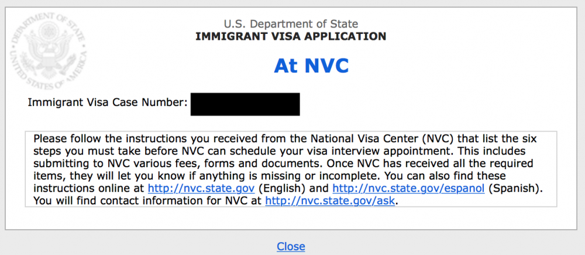Click the phrase "list the six"
The width and height of the screenshot is (585, 255).
pos(509,139)
